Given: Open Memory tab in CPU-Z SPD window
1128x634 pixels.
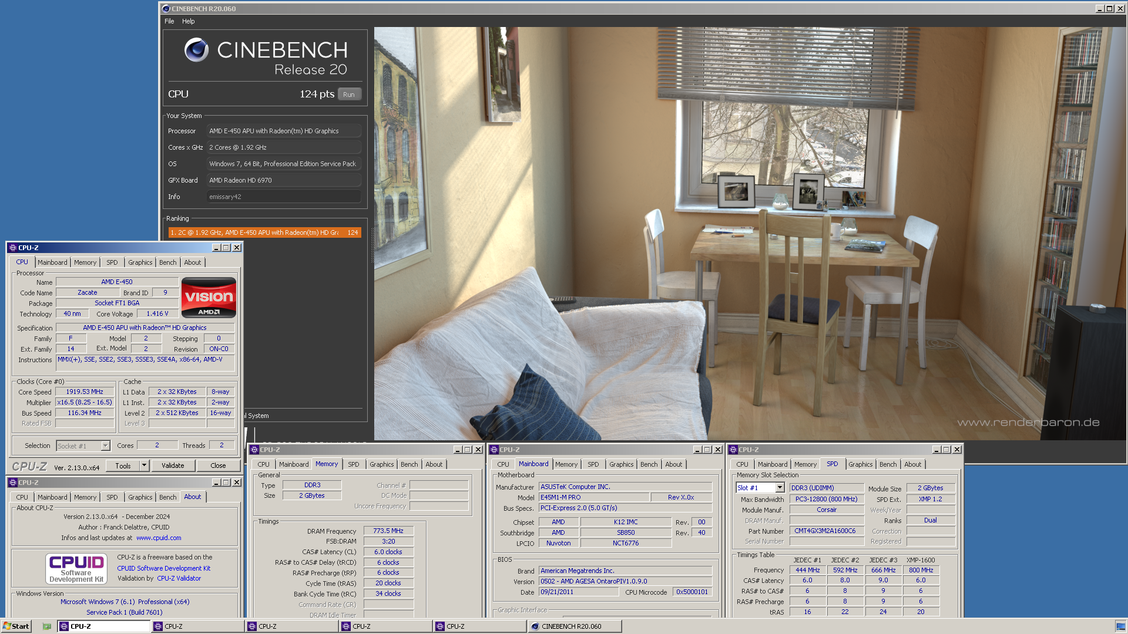Looking at the screenshot, I should pos(805,464).
